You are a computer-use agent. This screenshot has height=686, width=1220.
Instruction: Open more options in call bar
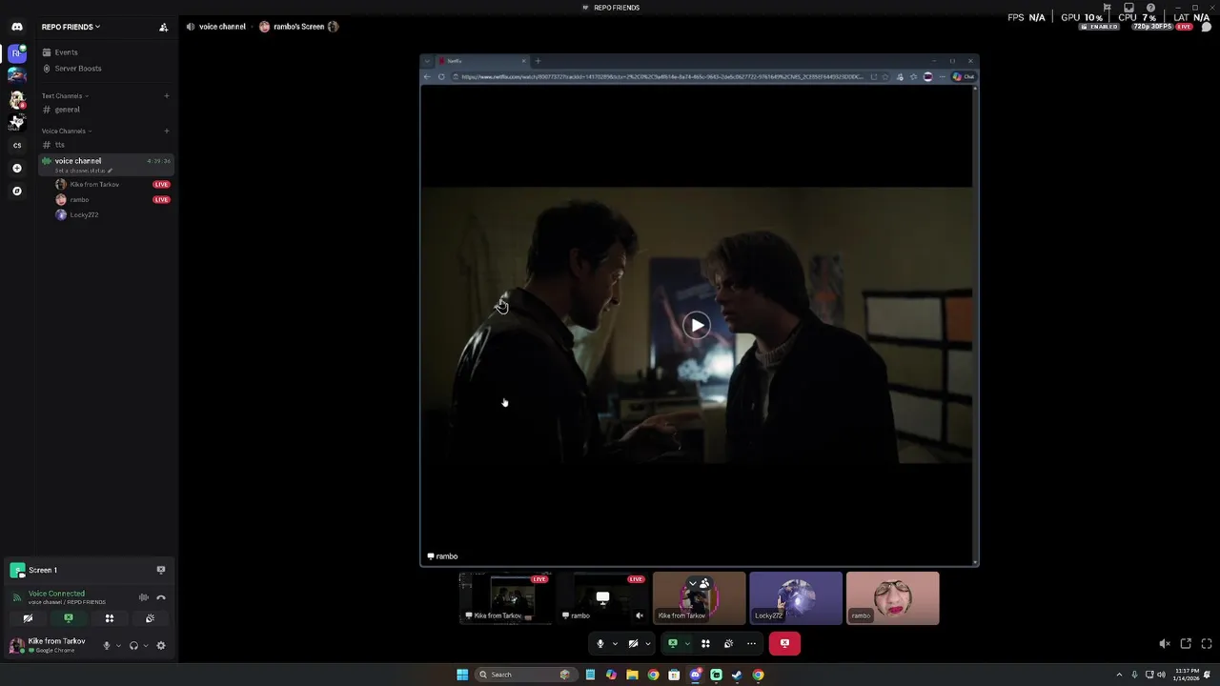click(751, 643)
